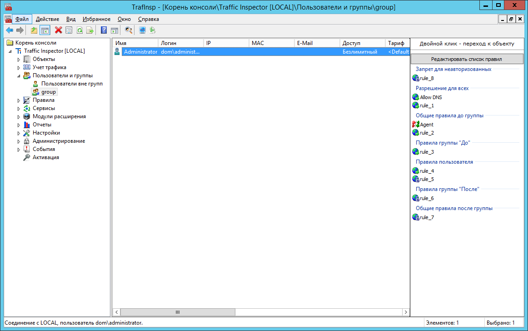The image size is (528, 331).
Task: Open the Избранное menu
Action: [97, 19]
